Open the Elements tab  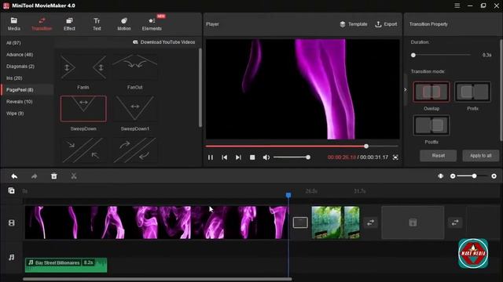click(x=152, y=24)
